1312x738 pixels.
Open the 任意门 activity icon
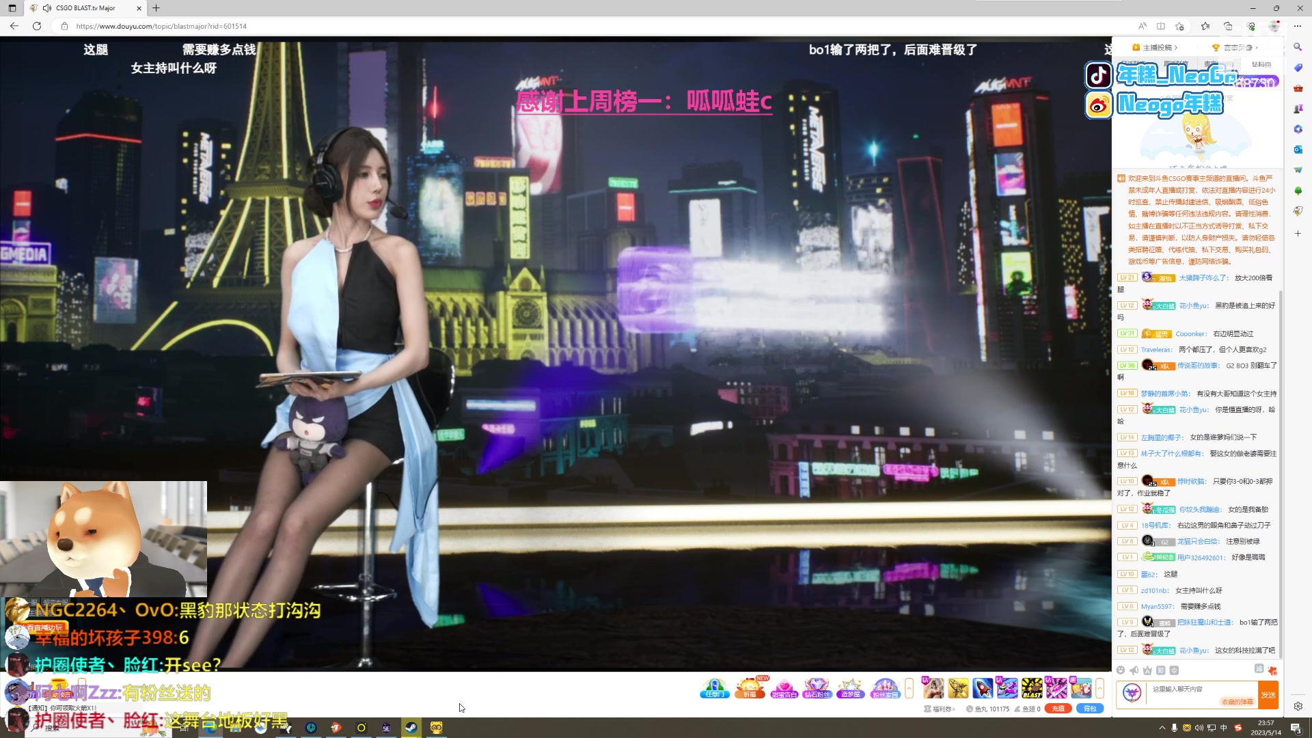(715, 687)
